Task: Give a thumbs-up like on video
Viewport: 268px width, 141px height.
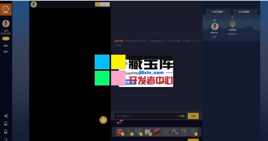Action: tap(103, 120)
